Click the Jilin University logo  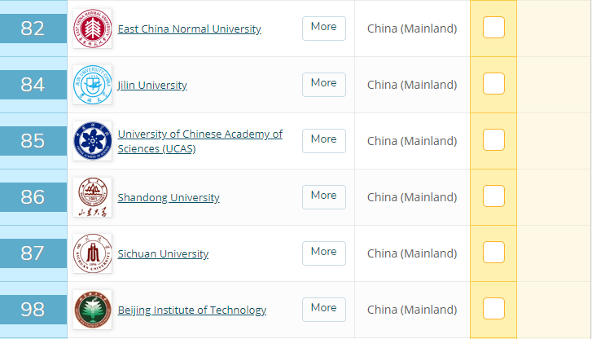(92, 85)
